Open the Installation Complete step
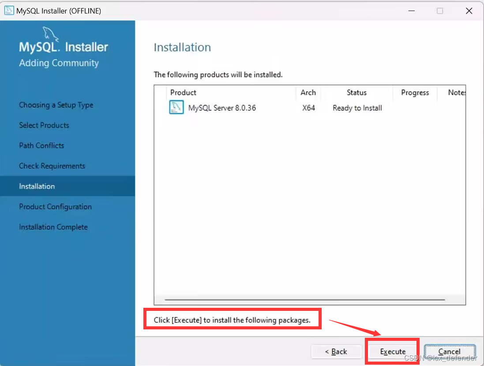 (x=53, y=227)
